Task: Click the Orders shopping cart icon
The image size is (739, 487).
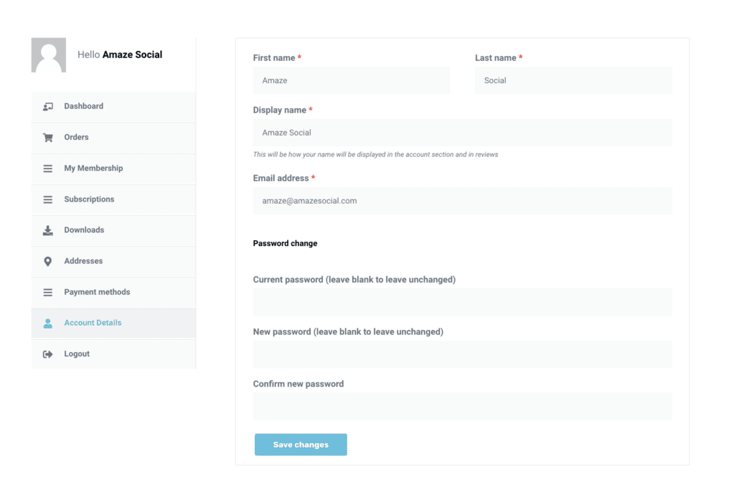Action: 47,138
